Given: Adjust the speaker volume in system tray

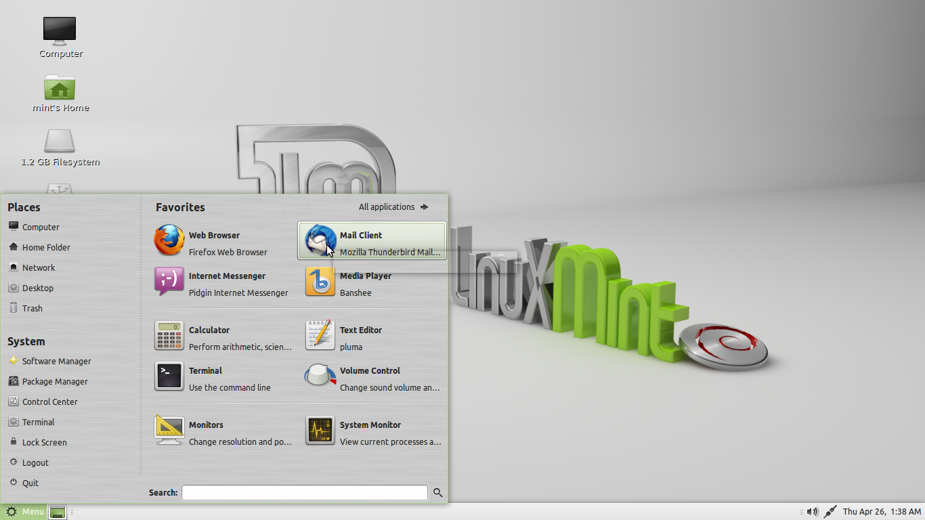Looking at the screenshot, I should click(812, 511).
